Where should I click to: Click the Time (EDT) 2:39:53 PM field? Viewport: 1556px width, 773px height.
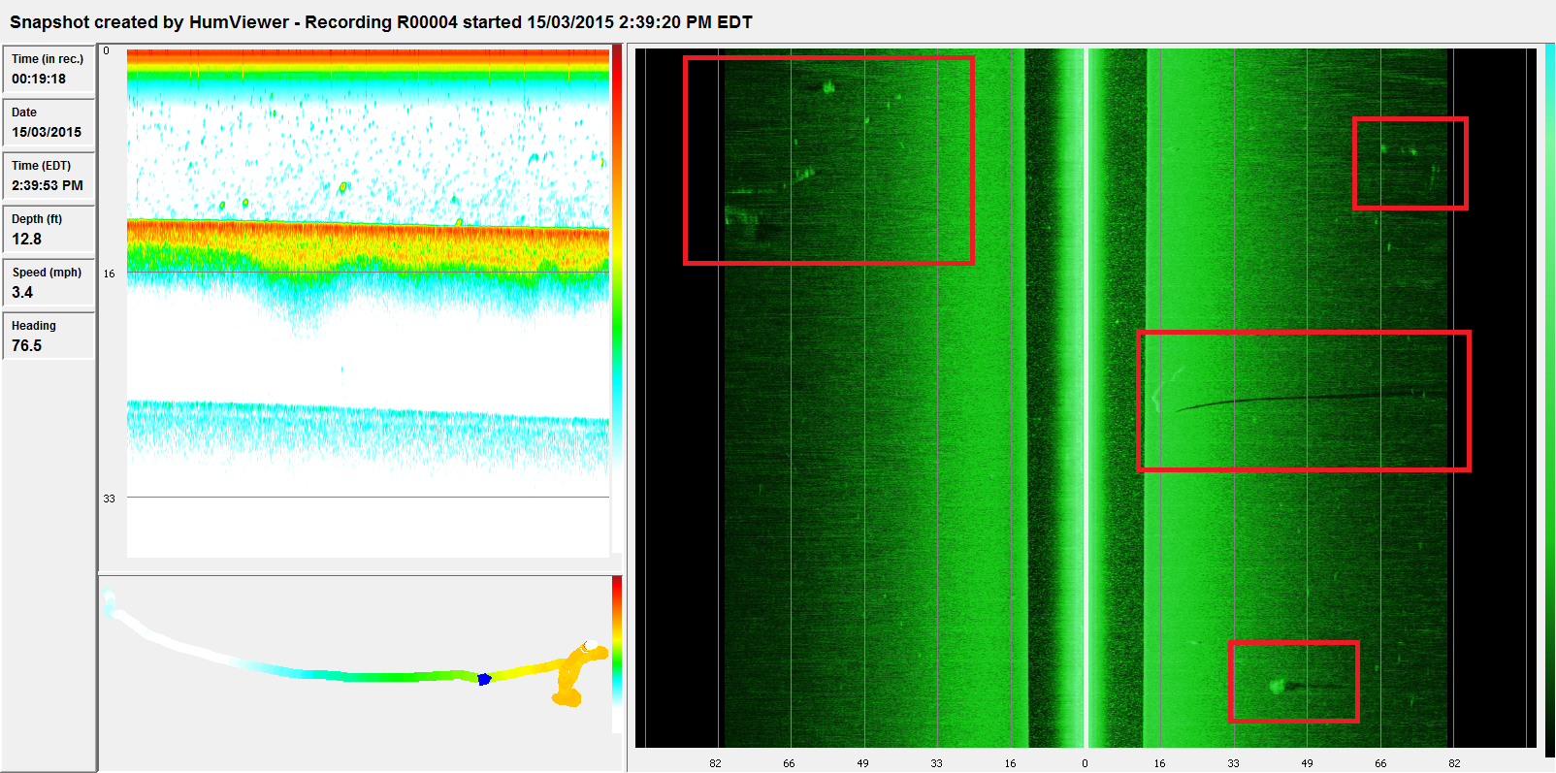coord(49,176)
